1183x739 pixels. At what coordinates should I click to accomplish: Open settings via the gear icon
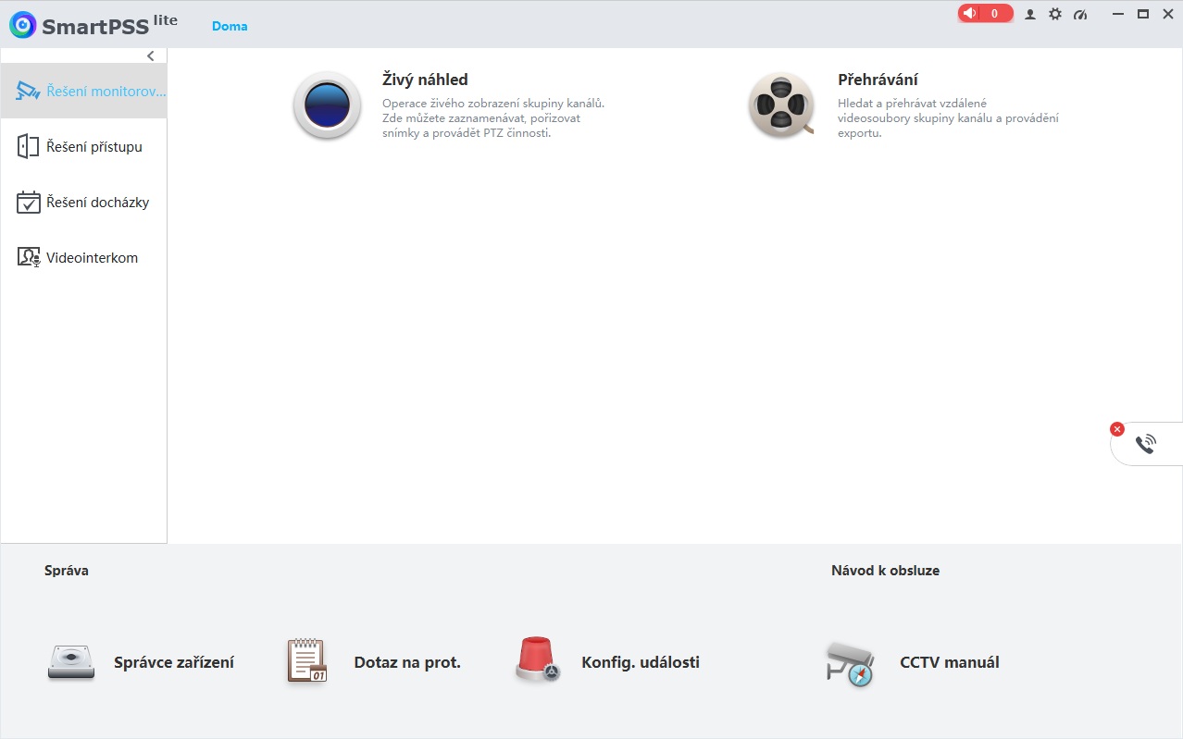1054,15
